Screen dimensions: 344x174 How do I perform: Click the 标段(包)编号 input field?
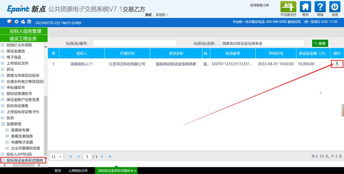(134, 43)
